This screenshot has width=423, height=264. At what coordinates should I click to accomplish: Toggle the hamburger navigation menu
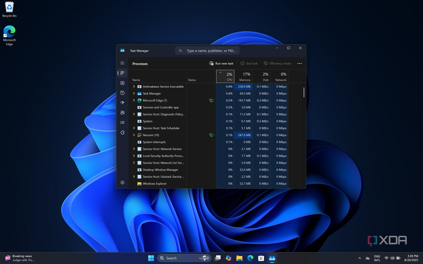pyautogui.click(x=122, y=63)
